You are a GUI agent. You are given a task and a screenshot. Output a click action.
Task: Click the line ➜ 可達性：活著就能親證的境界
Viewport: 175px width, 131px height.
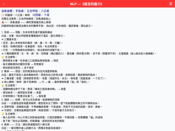point(39,110)
